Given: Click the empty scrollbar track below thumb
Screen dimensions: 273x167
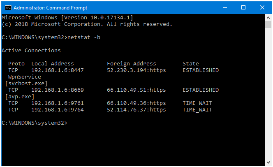Looking at the screenshot, I should tap(268, 93).
